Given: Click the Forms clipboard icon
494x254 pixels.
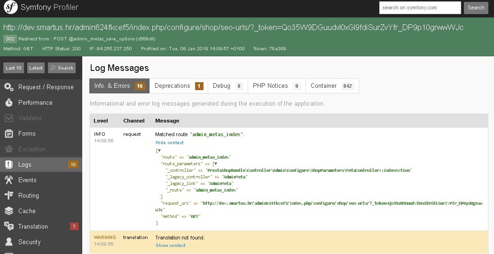Looking at the screenshot, I should [9, 133].
